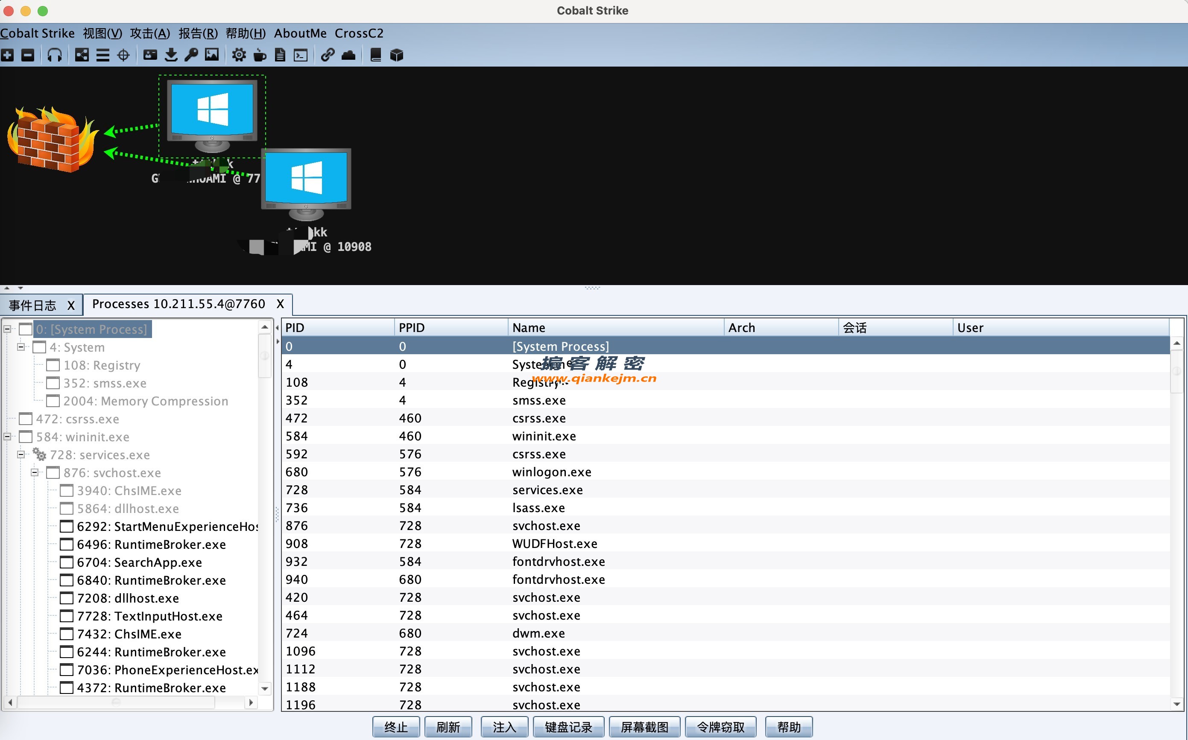
Task: Sort the table by PID column header
Action: [338, 327]
